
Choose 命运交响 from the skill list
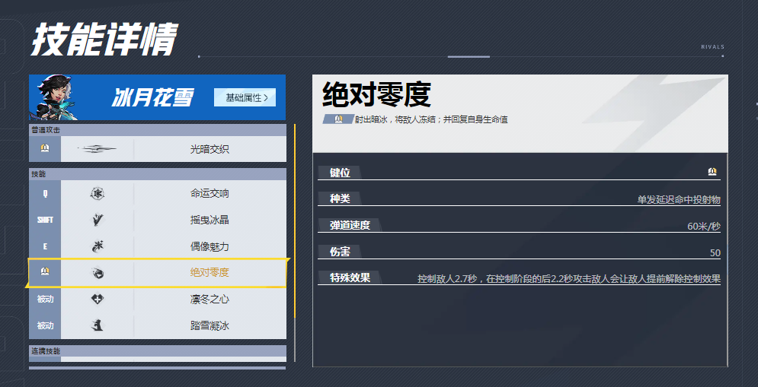point(209,194)
